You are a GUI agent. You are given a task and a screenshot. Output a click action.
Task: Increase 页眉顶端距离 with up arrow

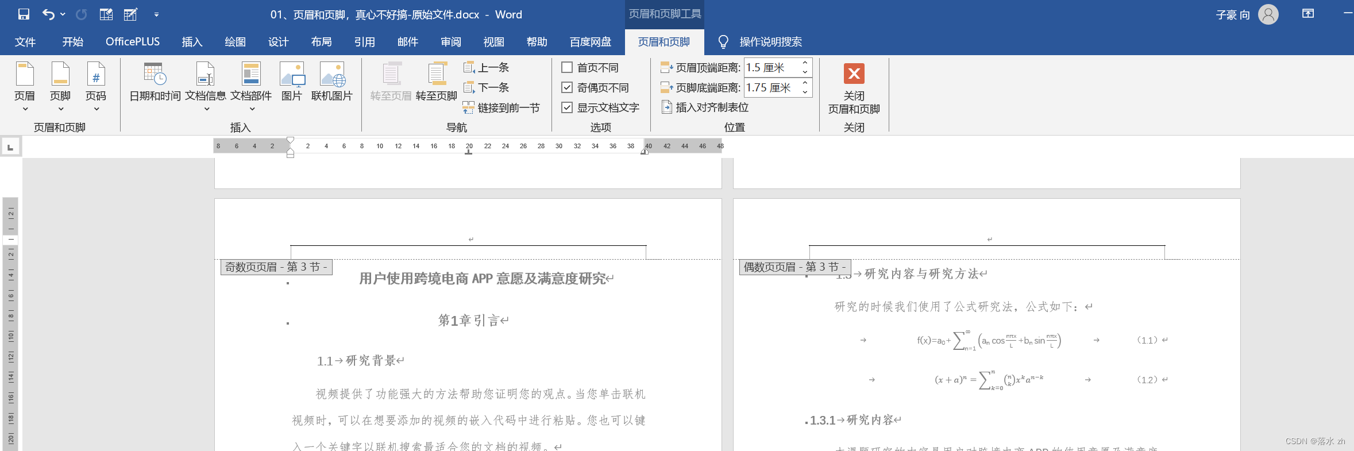tap(805, 63)
